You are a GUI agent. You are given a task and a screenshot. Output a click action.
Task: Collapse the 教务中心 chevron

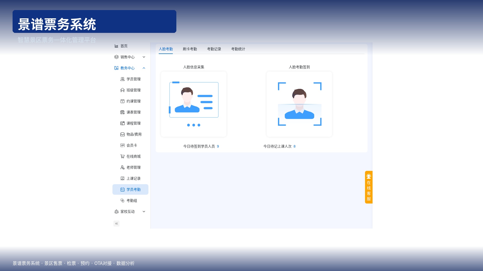click(x=144, y=68)
